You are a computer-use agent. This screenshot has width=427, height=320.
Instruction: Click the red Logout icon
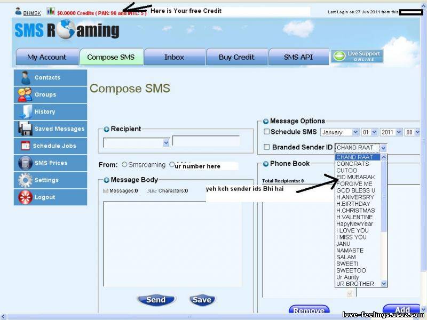coord(25,197)
